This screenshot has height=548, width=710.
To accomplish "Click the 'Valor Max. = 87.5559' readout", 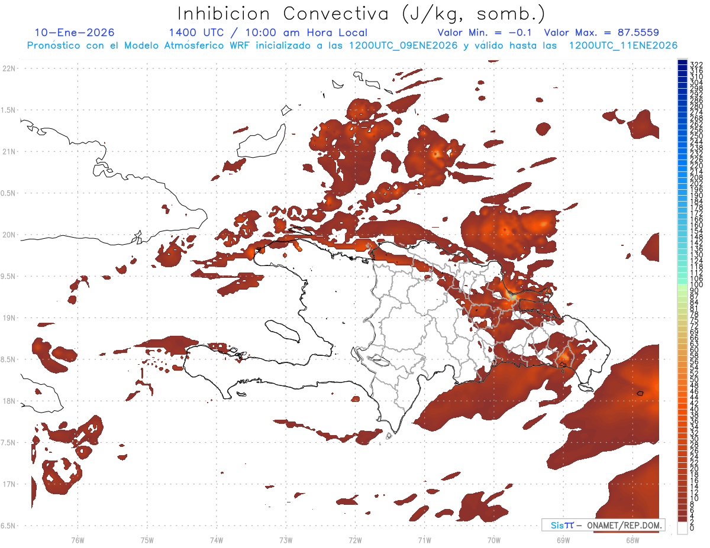I will coord(602,33).
